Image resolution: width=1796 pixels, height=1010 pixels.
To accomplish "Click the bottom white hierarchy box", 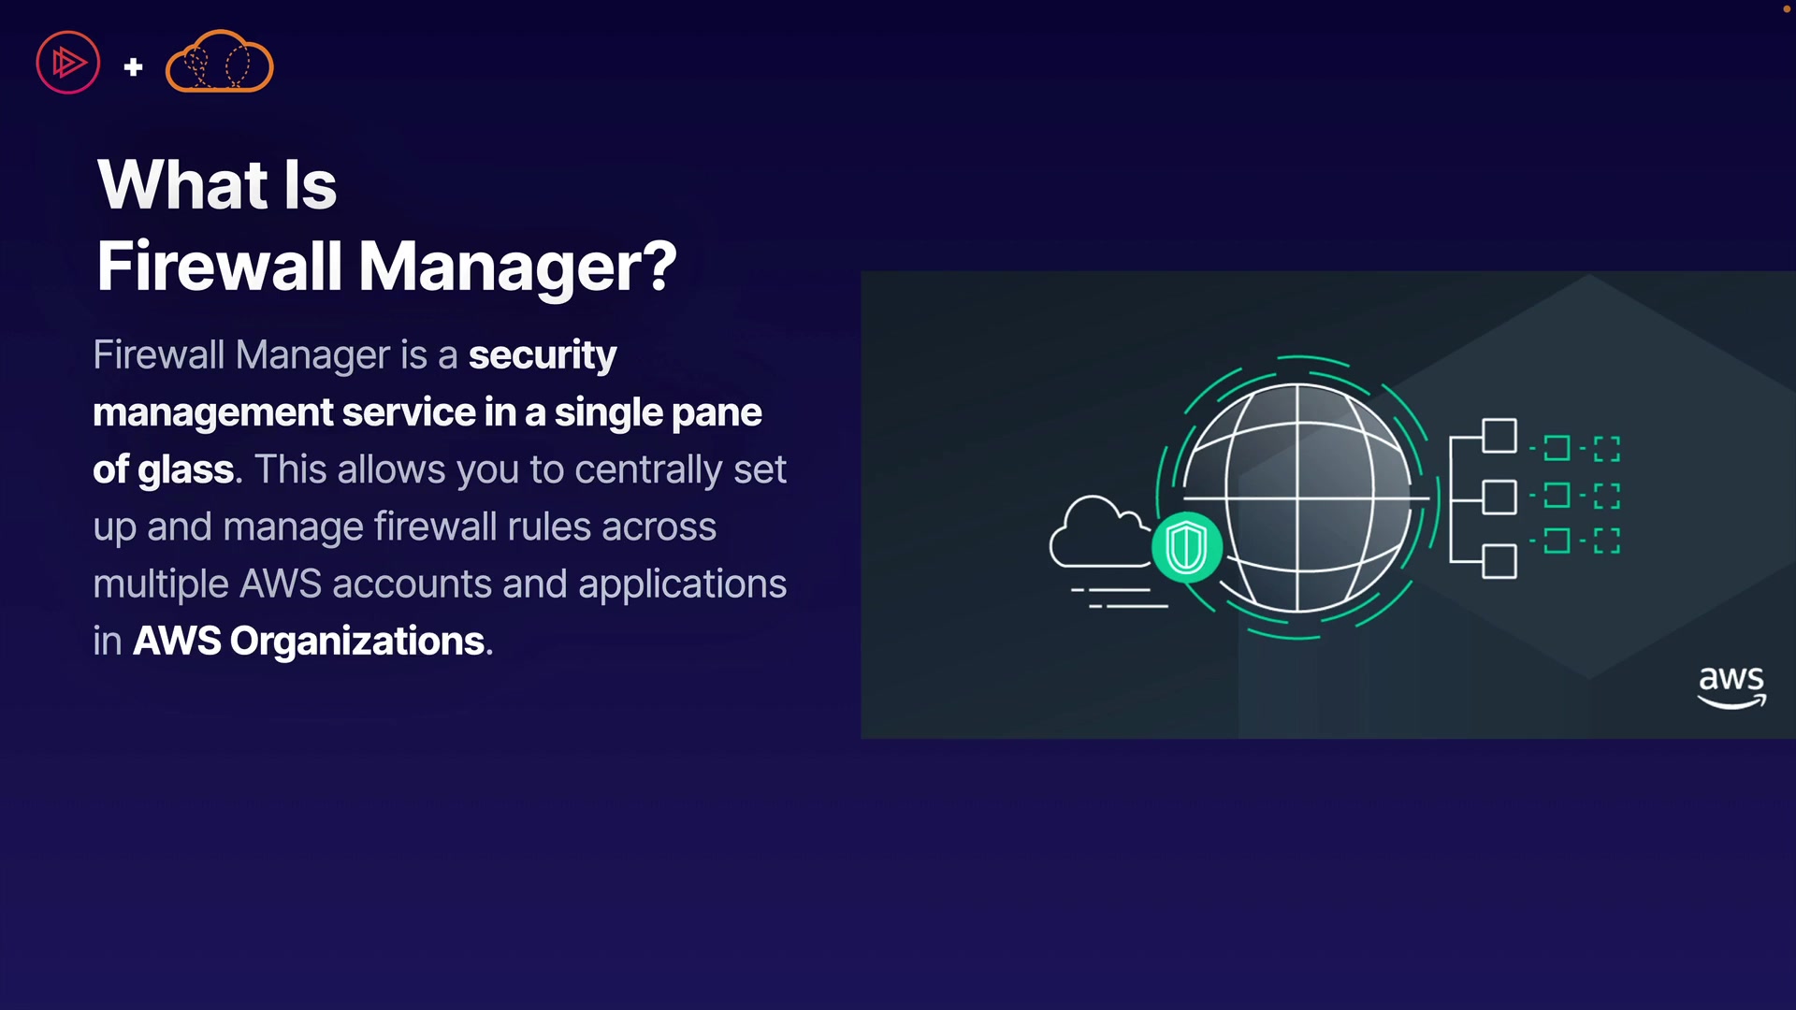I will tap(1499, 561).
